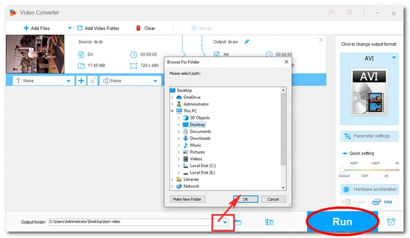Open the output folder path dropdown arrow
Viewport: 410px width, 238px height.
[x=225, y=222]
